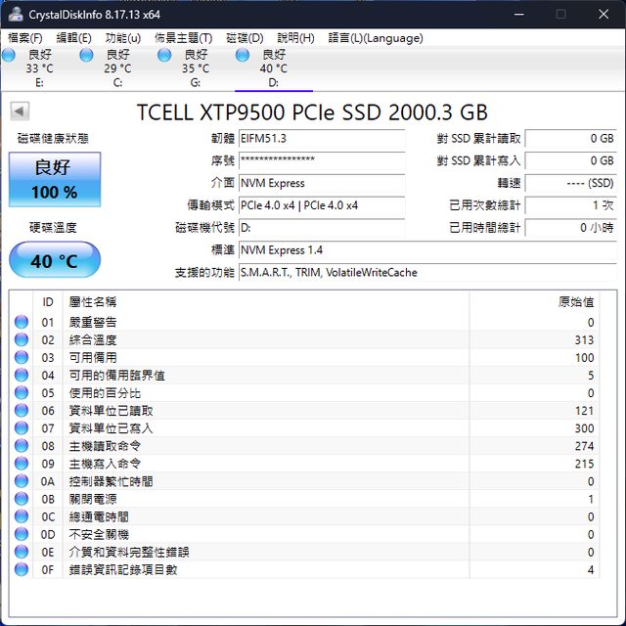
Task: Click the 屬性名稱 column header
Action: pos(92,302)
